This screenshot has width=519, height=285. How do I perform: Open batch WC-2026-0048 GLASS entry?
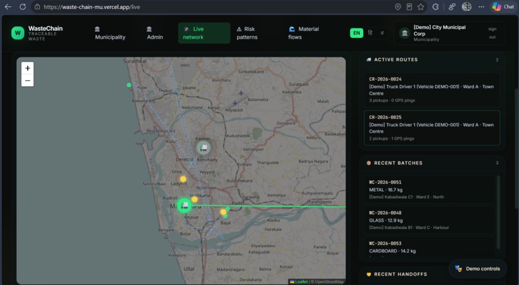coord(429,220)
